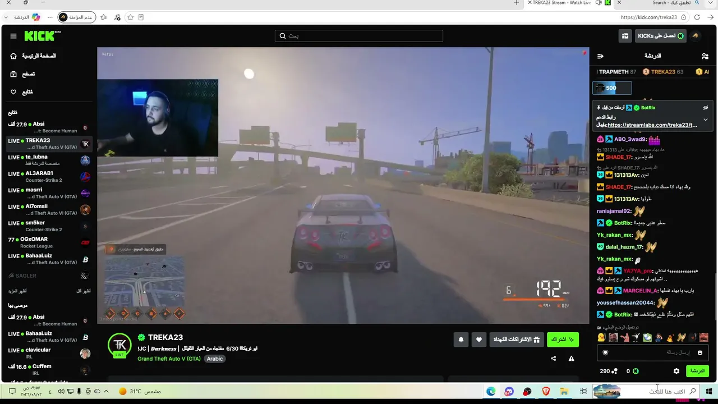Click the TREKA23 channel avatar
This screenshot has width=718, height=404.
[x=119, y=345]
